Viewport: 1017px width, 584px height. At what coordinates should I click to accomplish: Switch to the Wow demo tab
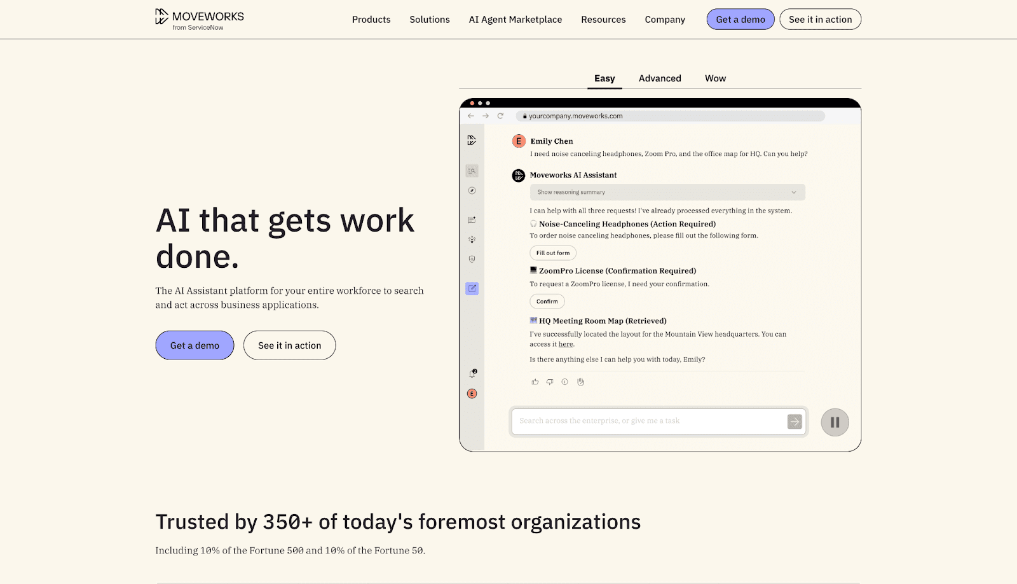tap(715, 78)
